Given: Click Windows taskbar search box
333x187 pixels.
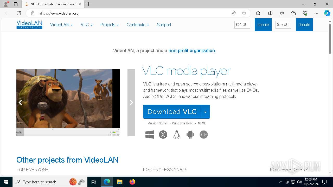Looking at the screenshot, I should tap(50, 182).
